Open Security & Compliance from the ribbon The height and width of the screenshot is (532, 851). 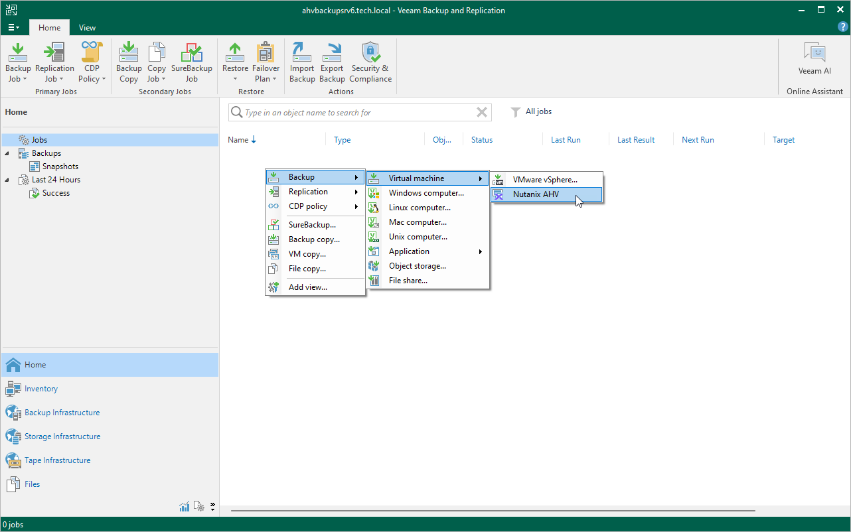coord(370,62)
